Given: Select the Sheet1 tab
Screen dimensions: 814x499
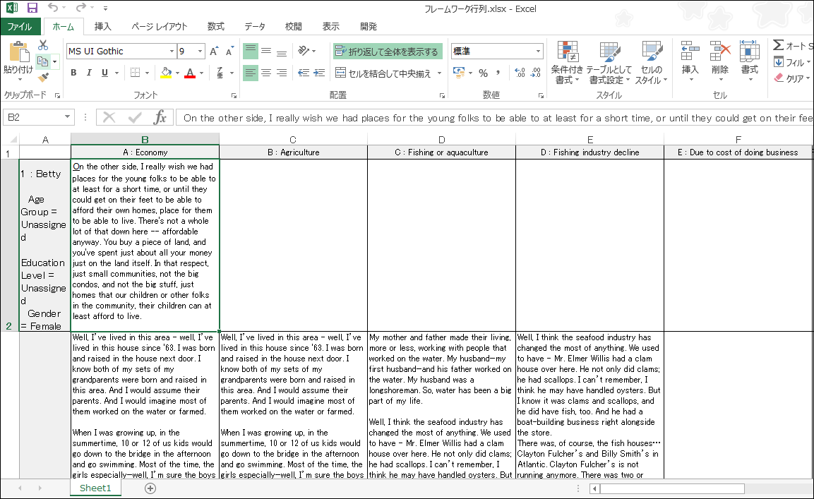Looking at the screenshot, I should [95, 488].
